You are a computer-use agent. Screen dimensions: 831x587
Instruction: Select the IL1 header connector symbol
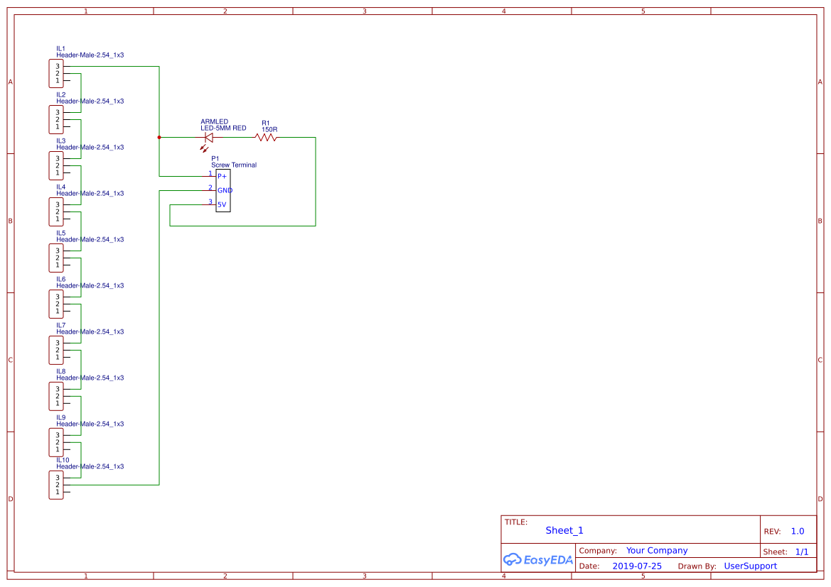click(56, 74)
